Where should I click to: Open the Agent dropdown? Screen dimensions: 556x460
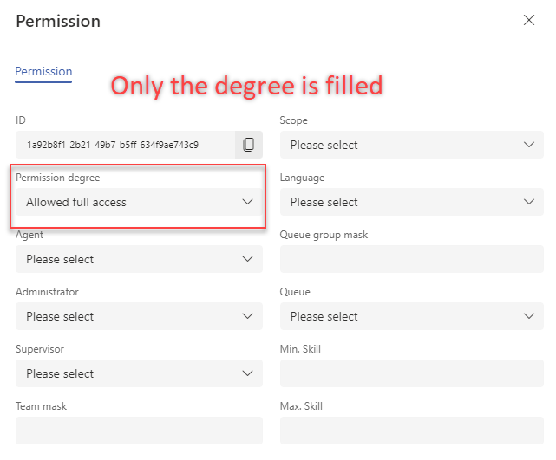pos(139,259)
